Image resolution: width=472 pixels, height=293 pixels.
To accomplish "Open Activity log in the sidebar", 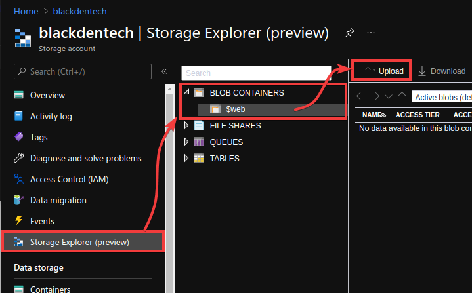I will point(51,116).
